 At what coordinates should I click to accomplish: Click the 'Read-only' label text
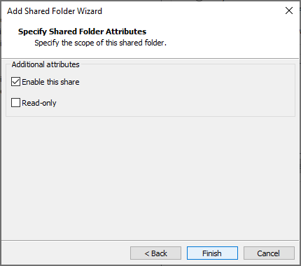coord(39,103)
